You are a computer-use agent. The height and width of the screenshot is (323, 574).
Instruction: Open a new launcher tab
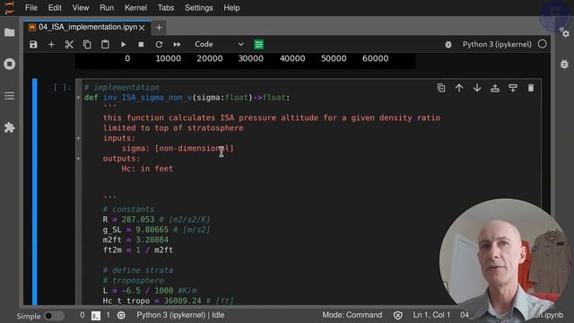pos(159,28)
